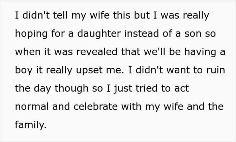Image resolution: width=236 pixels, height=142 pixels.
Task: Click the word "boy" in the paragraph
Action: 24,71
